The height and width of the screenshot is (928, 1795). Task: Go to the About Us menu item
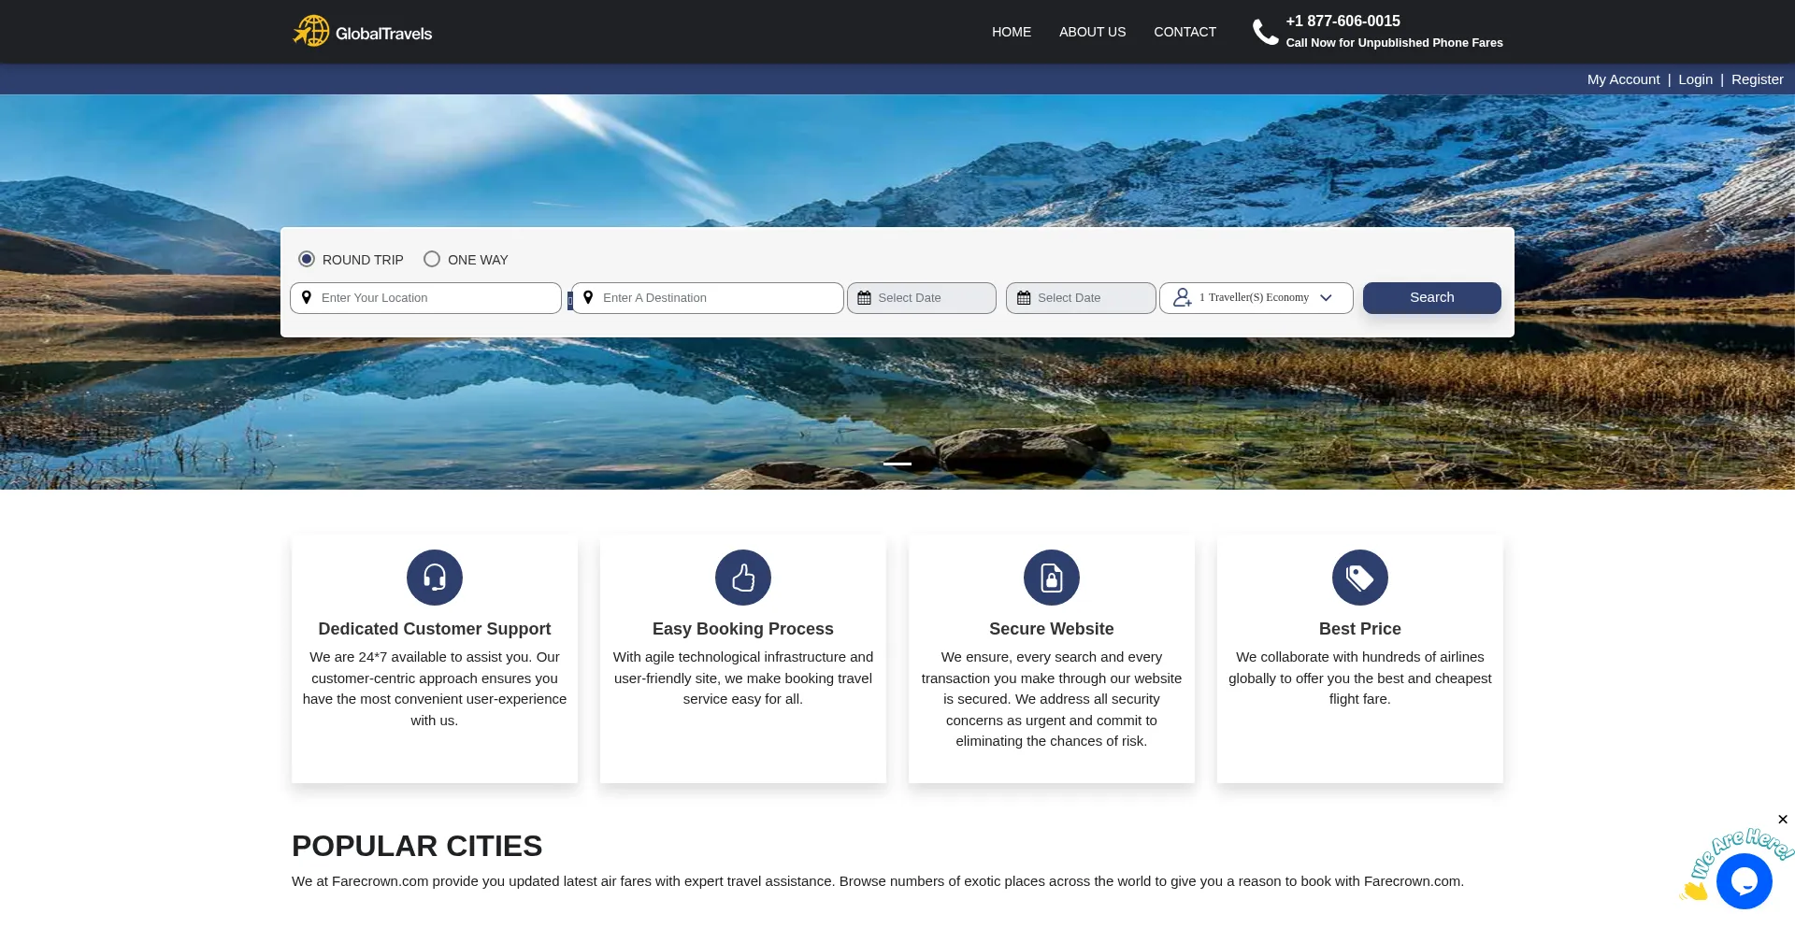[x=1092, y=32]
